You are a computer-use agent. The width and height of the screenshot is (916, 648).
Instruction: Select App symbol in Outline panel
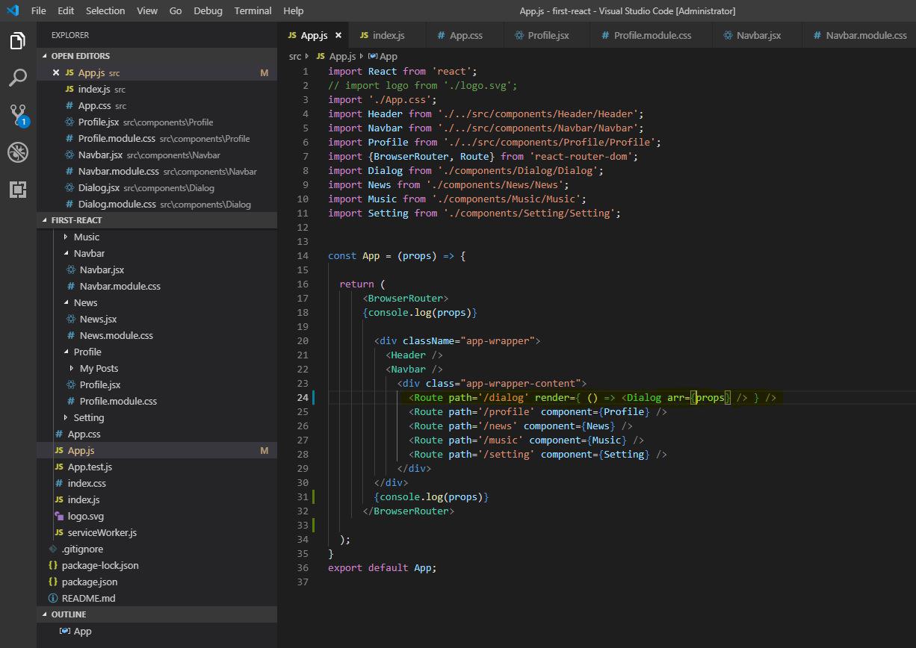pos(82,631)
